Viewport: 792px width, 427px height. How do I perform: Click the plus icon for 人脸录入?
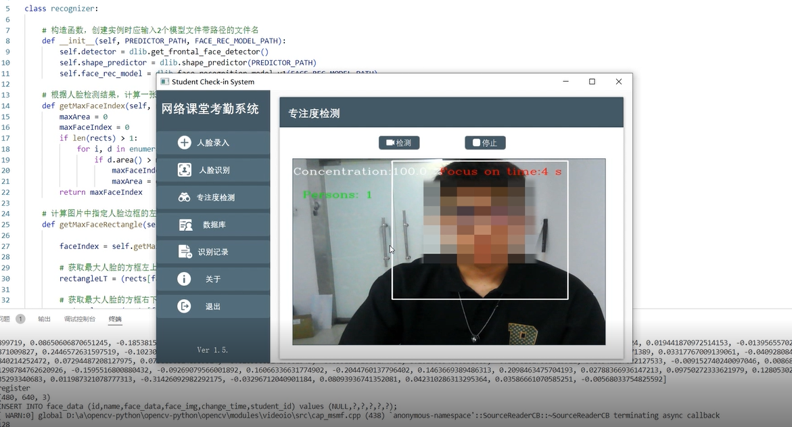click(184, 143)
